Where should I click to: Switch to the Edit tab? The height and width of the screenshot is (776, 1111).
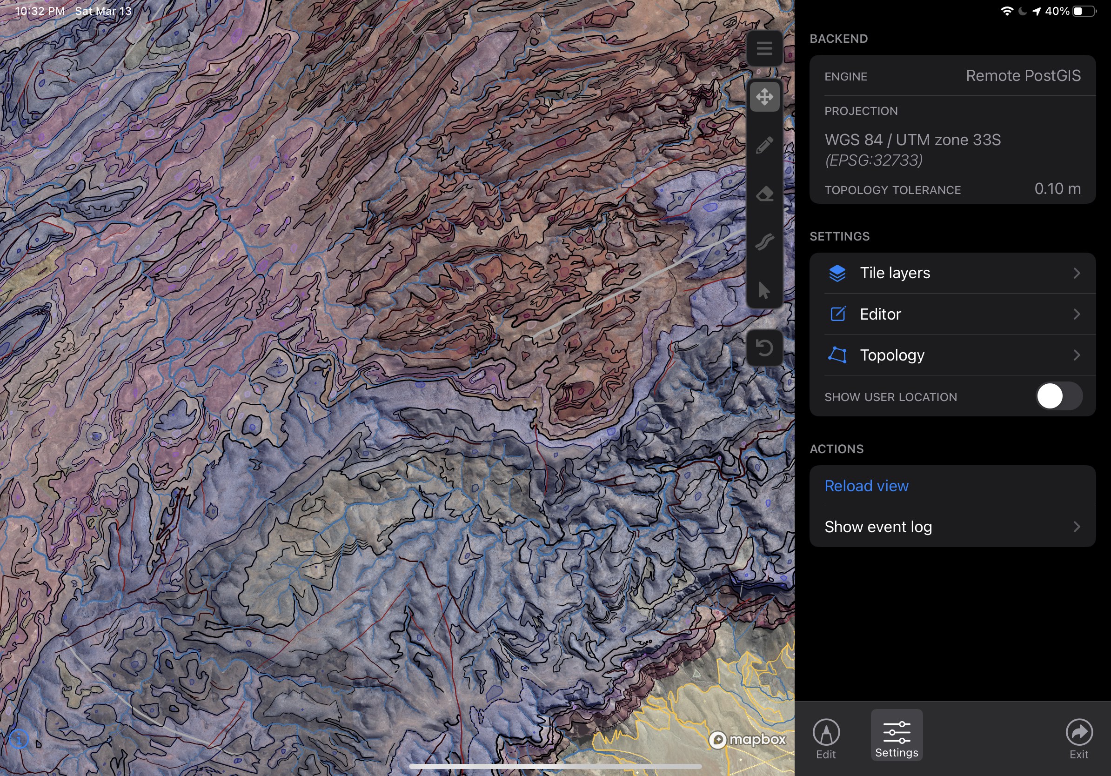[825, 737]
